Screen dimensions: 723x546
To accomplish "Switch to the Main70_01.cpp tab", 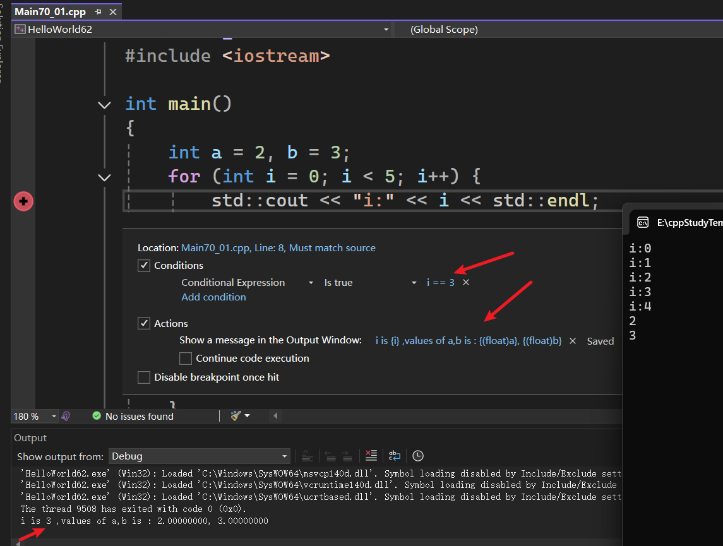I will [51, 12].
